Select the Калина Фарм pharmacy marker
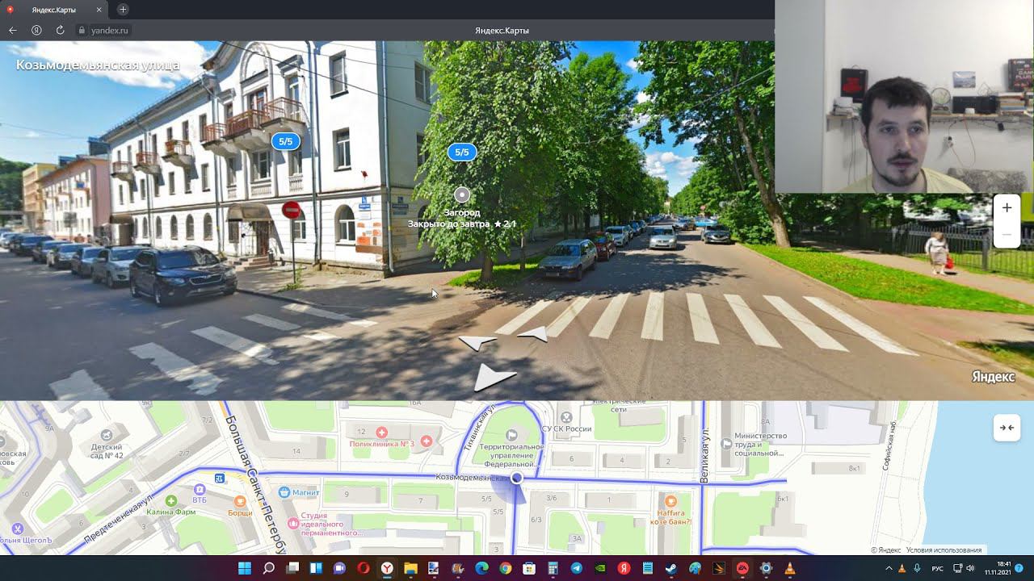 170,500
